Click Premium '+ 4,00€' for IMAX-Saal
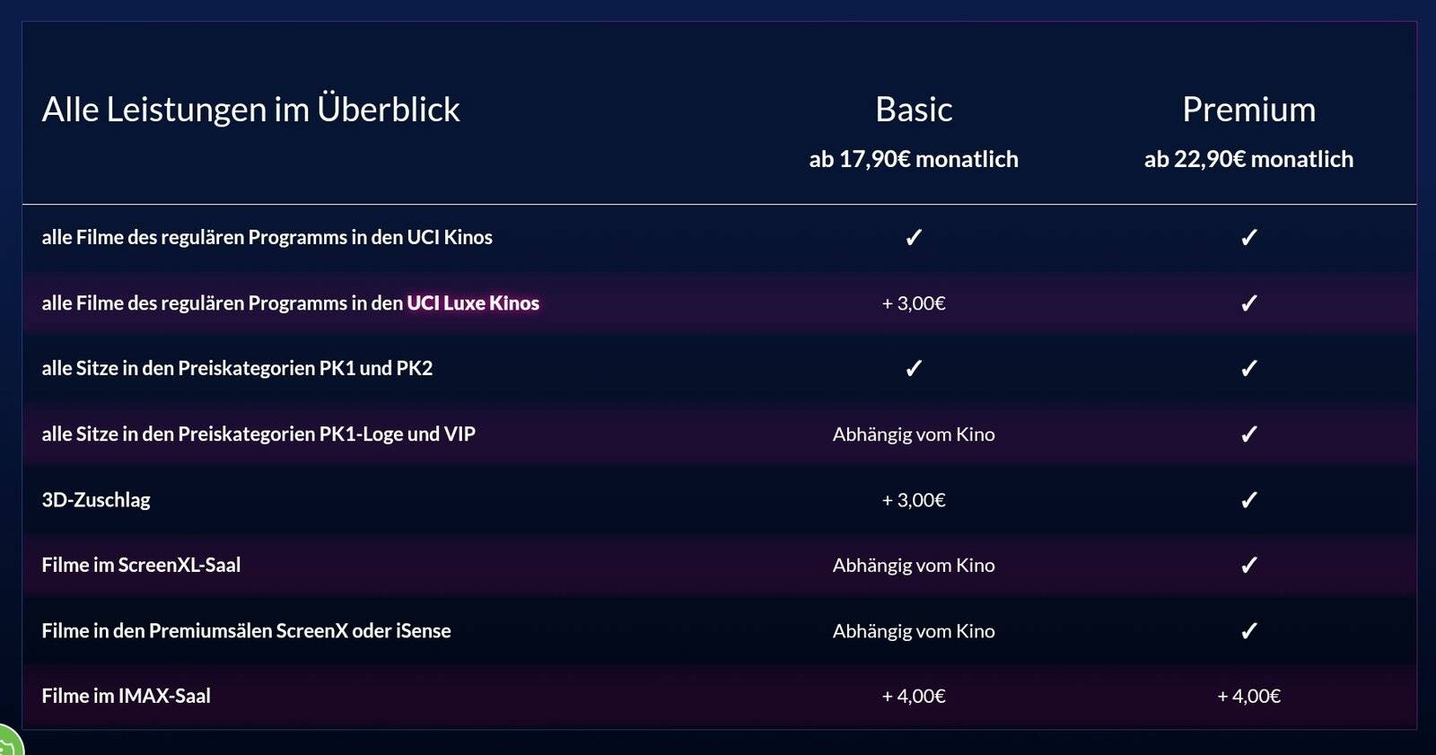Image resolution: width=1436 pixels, height=755 pixels. (x=1248, y=696)
